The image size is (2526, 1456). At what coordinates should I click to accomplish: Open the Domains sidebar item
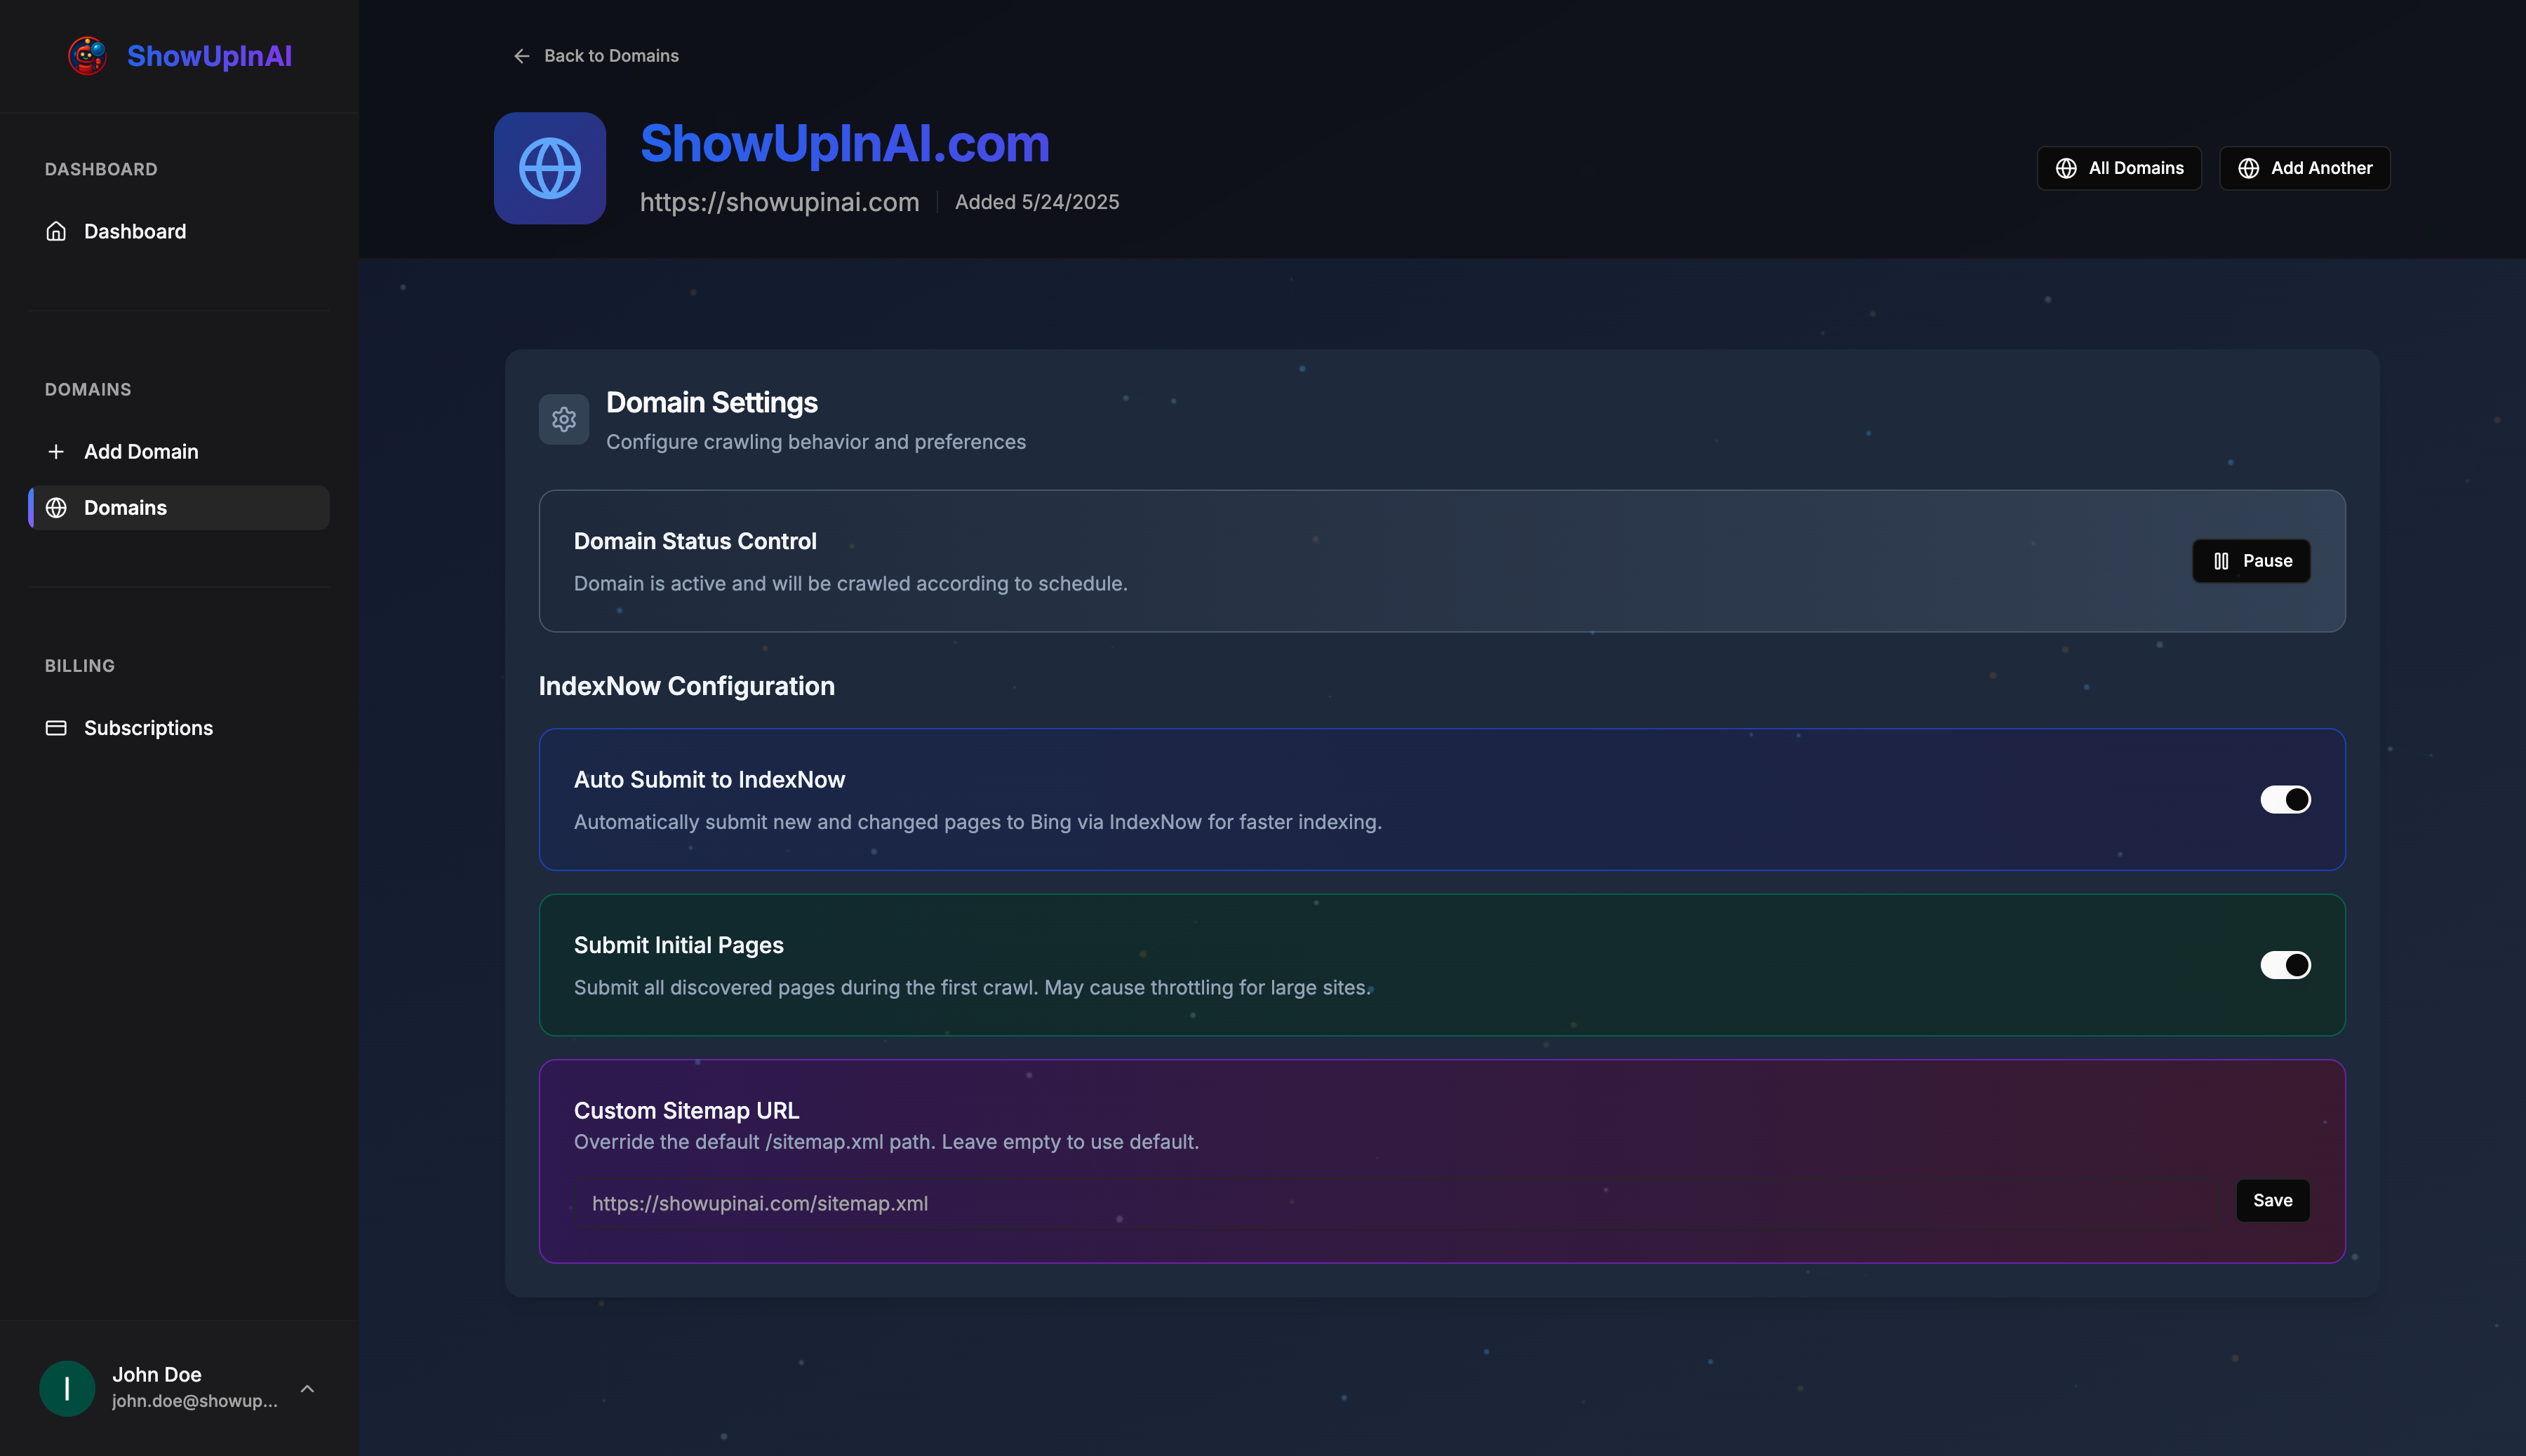pyautogui.click(x=179, y=507)
